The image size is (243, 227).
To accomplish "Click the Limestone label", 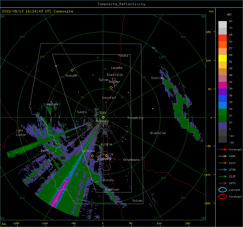I will pyautogui.click(x=51, y=104).
